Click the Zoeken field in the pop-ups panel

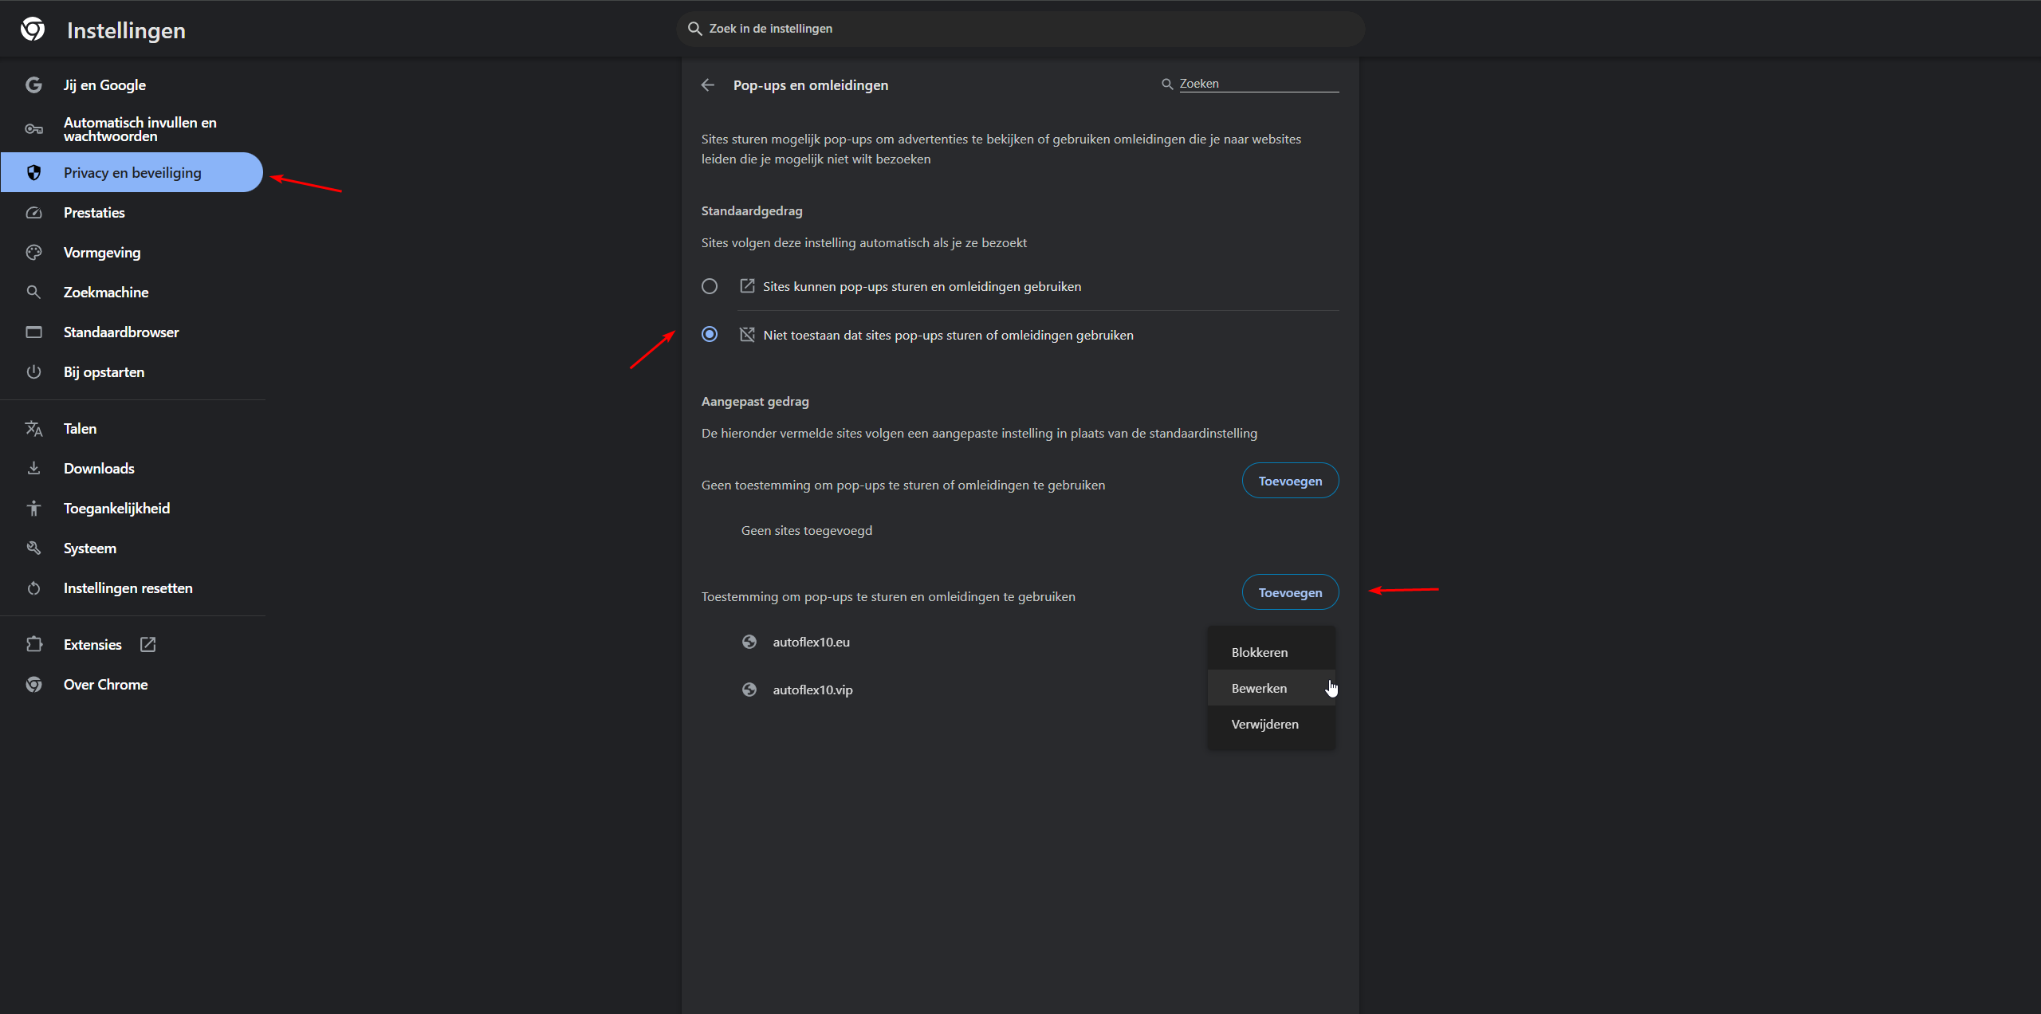tap(1258, 84)
